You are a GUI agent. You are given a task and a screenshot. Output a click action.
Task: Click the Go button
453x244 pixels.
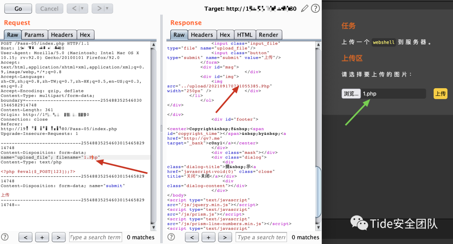click(x=18, y=9)
